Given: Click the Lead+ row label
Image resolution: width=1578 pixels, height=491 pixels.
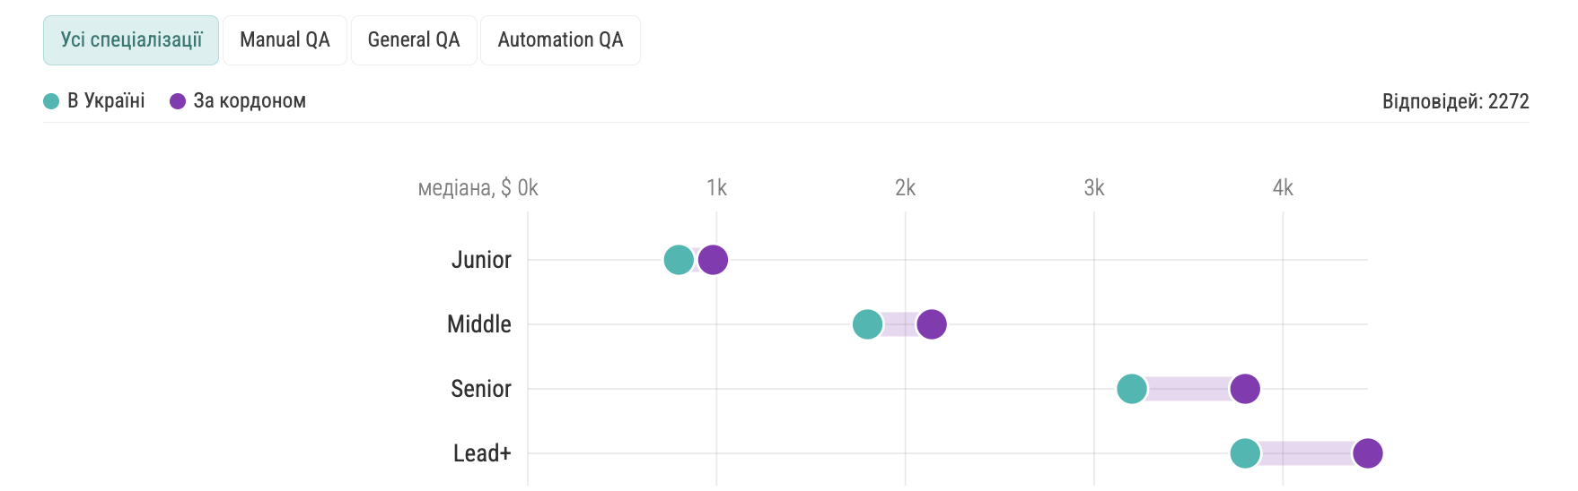Looking at the screenshot, I should click(x=482, y=453).
